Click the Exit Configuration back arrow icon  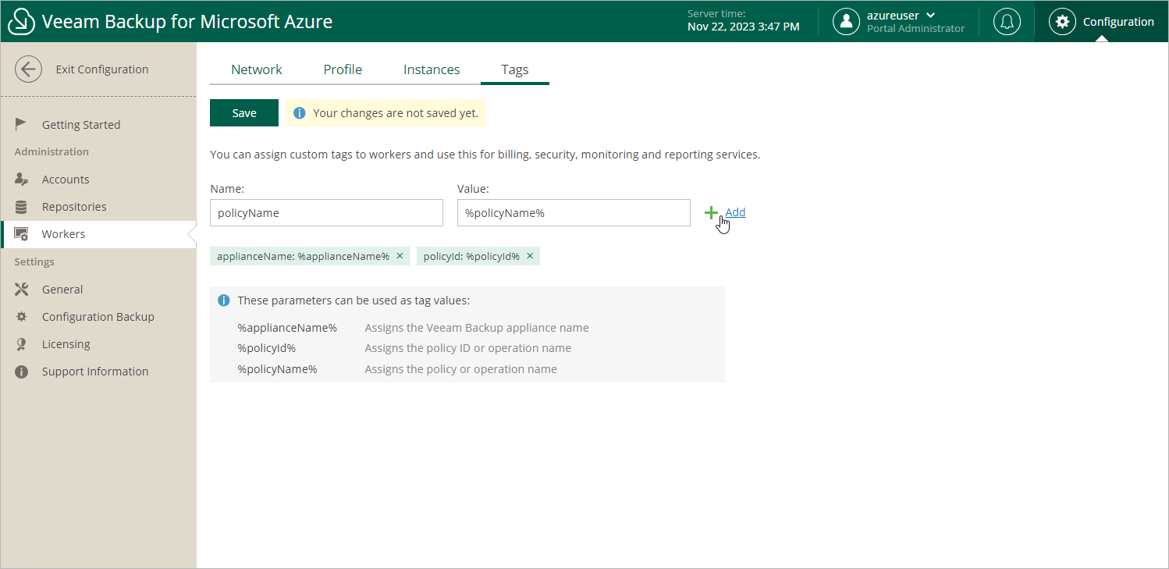28,69
